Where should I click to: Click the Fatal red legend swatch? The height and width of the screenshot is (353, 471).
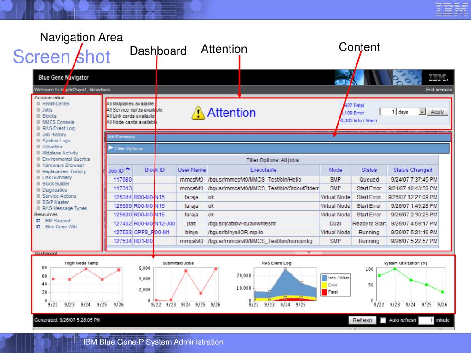point(324,292)
